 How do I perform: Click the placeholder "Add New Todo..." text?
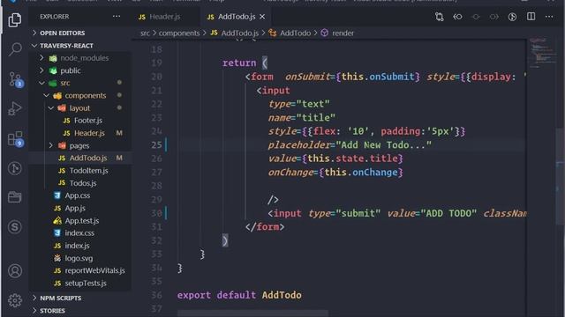(x=350, y=144)
